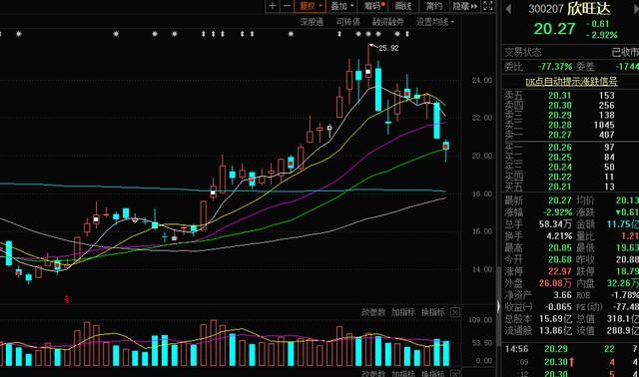Open DK点自动提示涨跌信号 link
Screen dimensions: 639x377
pyautogui.click(x=571, y=82)
